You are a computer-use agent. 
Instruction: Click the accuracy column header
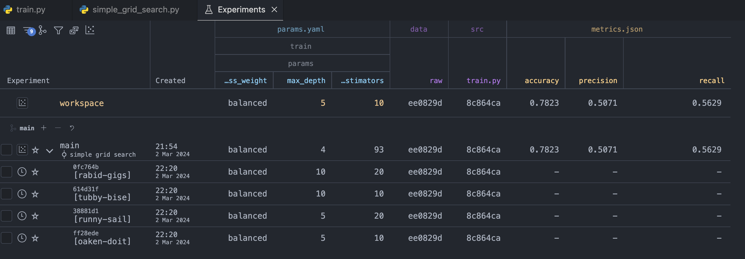click(x=541, y=81)
